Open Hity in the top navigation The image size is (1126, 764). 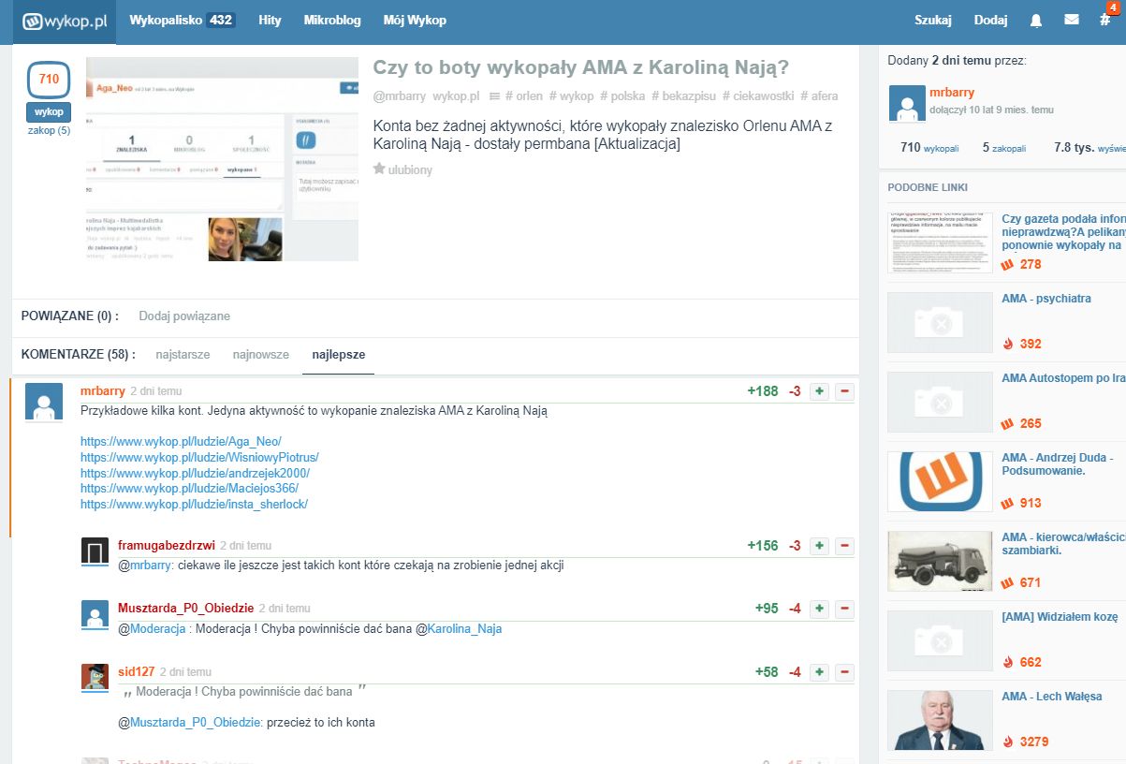coord(270,20)
